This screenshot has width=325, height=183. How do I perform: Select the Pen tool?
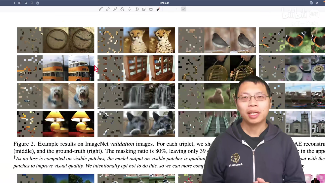coord(101,9)
